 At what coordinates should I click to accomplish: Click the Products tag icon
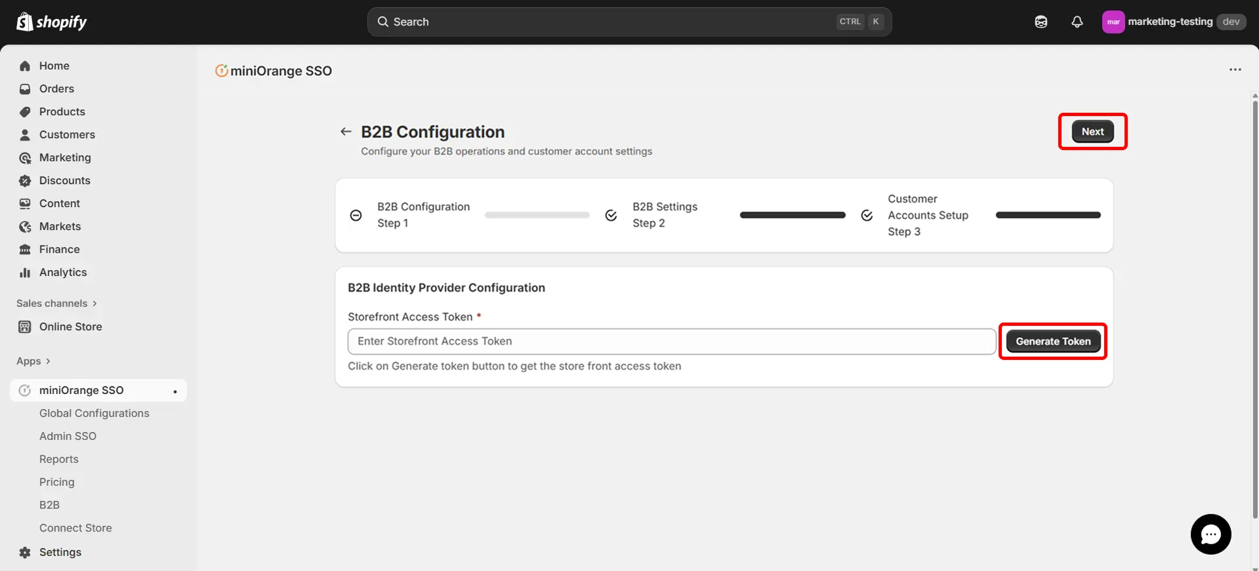(25, 111)
